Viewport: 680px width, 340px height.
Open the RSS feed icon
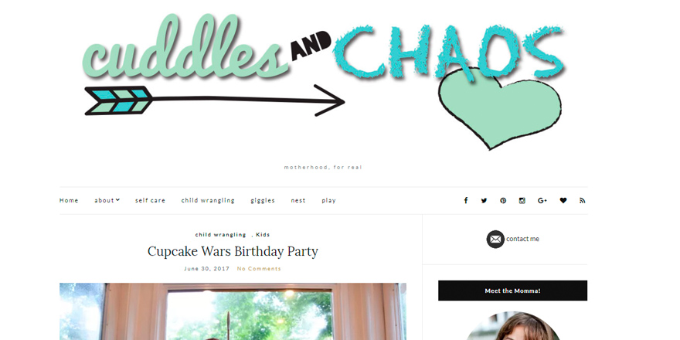pyautogui.click(x=583, y=200)
